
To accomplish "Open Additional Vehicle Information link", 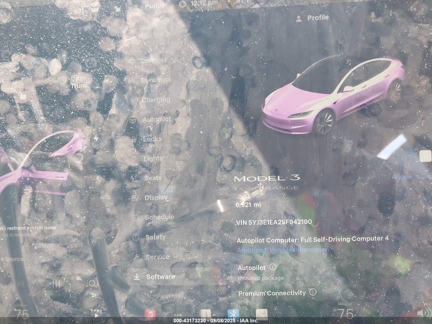I will tap(283, 250).
